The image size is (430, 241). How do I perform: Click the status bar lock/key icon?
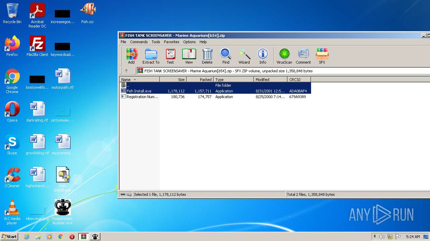pos(130,194)
